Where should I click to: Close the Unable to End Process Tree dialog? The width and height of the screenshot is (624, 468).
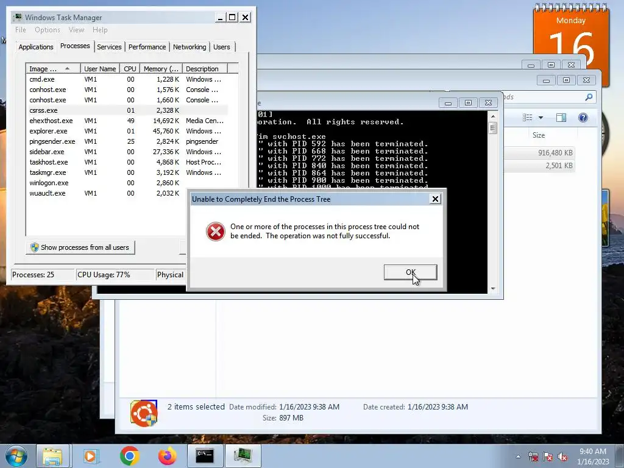click(x=435, y=199)
